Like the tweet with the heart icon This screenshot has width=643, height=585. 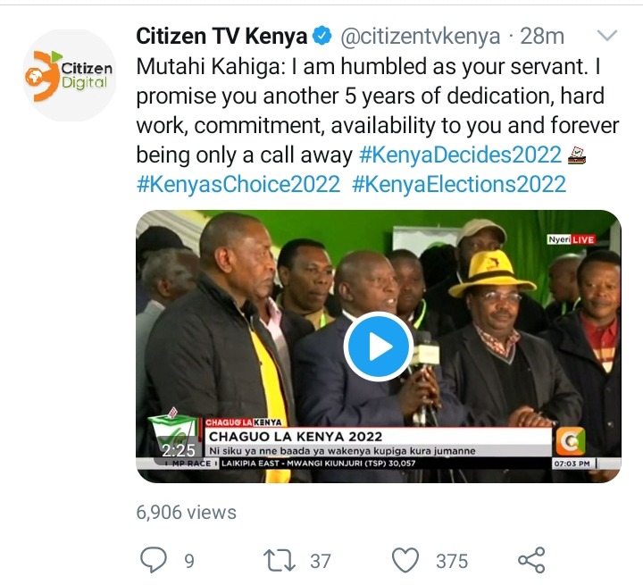click(405, 560)
